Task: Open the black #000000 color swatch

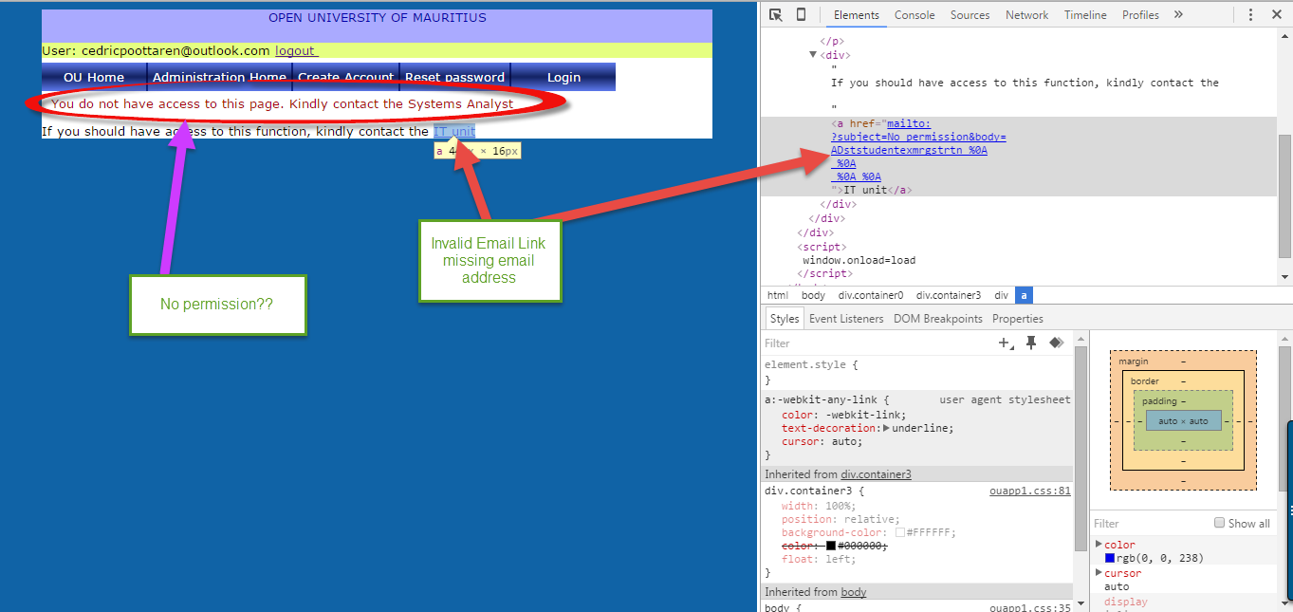Action: click(x=831, y=547)
